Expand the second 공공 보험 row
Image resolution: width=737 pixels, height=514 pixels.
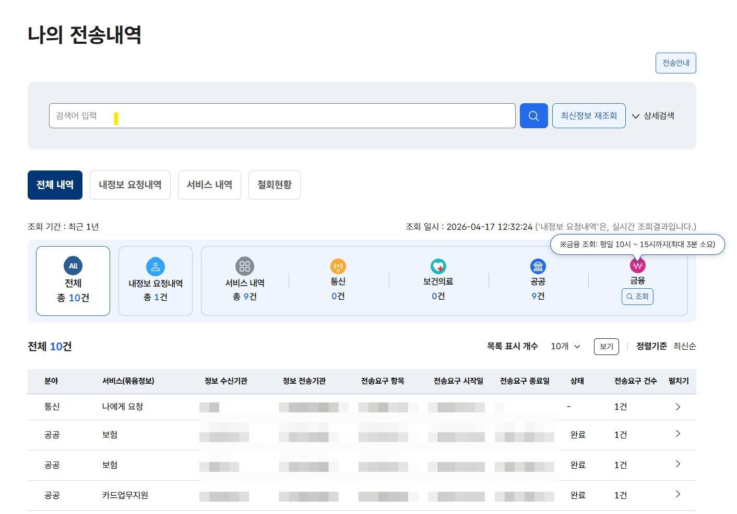click(x=677, y=464)
